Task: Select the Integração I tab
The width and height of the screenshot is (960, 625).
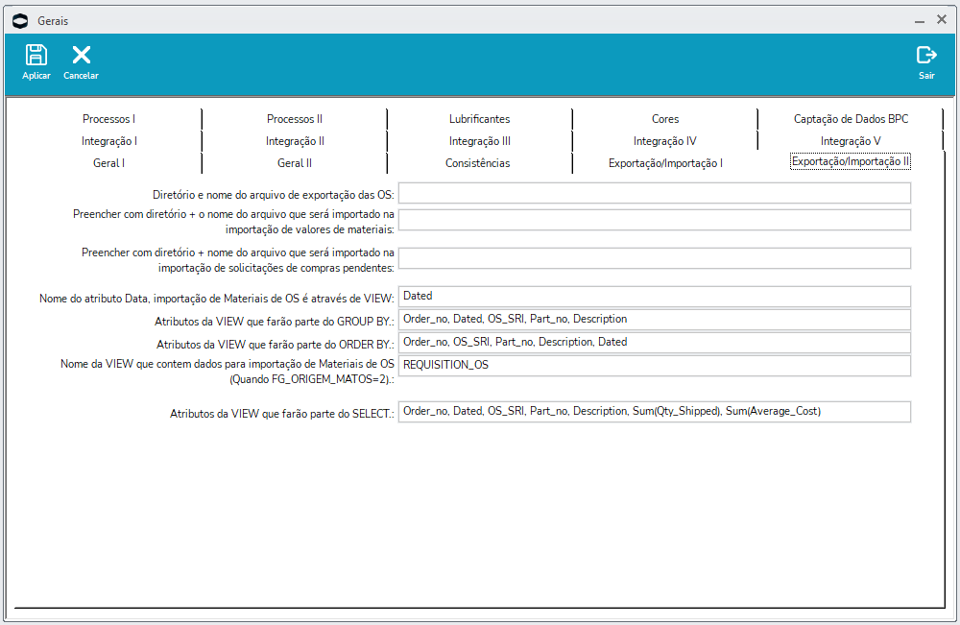Action: click(109, 141)
